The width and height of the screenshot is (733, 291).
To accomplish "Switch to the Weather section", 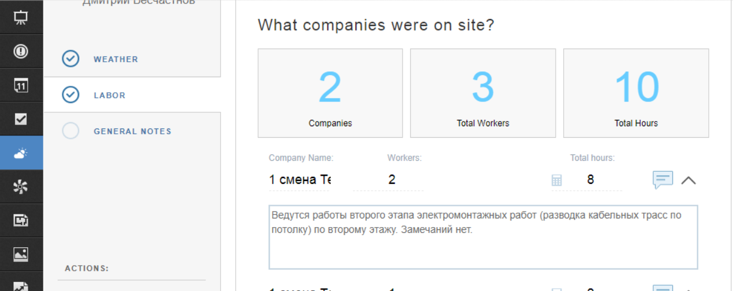I will 116,59.
